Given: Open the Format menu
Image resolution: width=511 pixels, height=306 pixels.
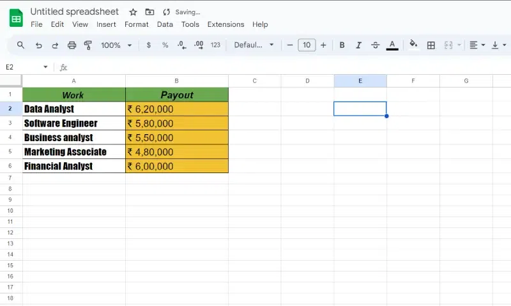Looking at the screenshot, I should click(x=137, y=24).
